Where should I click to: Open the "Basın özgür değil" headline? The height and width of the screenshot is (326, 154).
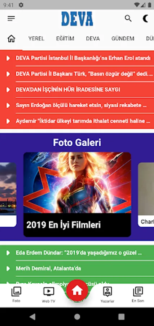point(84,74)
